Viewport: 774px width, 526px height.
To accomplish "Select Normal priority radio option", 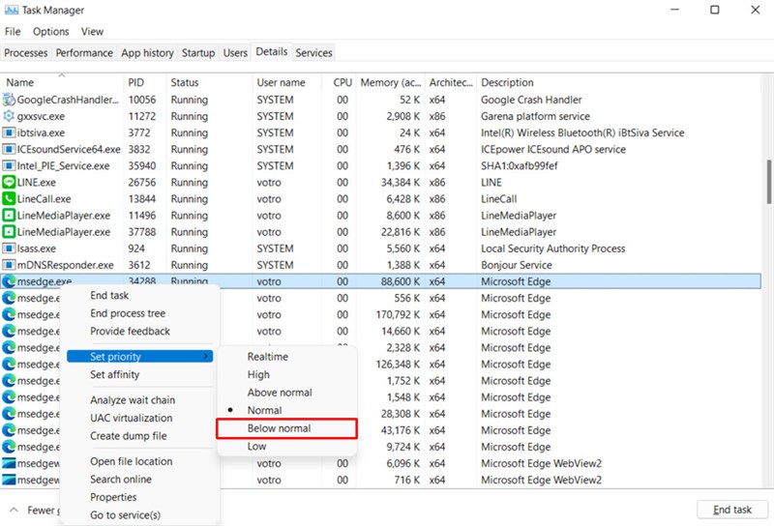I will click(x=264, y=410).
